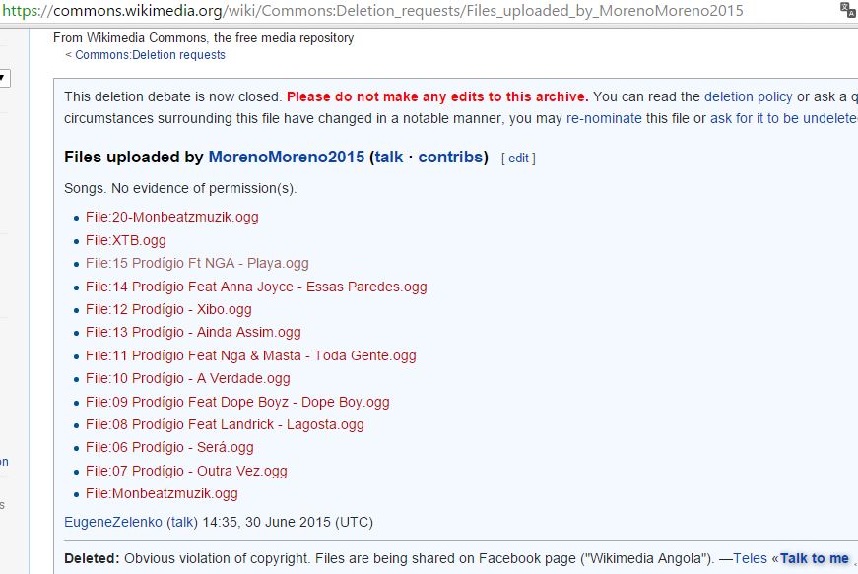View MorenoMoreno2015's contribs link

pyautogui.click(x=450, y=157)
